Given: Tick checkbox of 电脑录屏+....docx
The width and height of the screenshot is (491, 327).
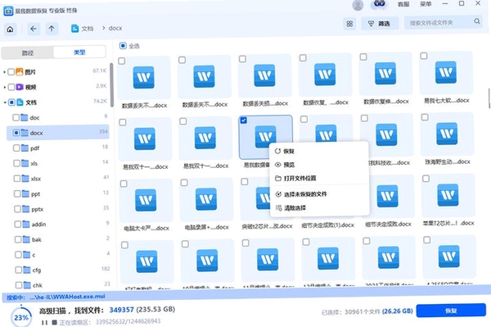Looking at the screenshot, I should pos(184,183).
